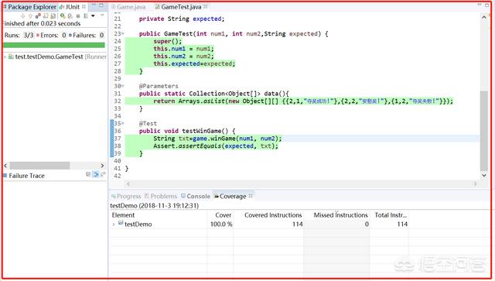Click Previous Failed Test arrow in JUnit toolbar
The width and height of the screenshot is (495, 281).
30,15
